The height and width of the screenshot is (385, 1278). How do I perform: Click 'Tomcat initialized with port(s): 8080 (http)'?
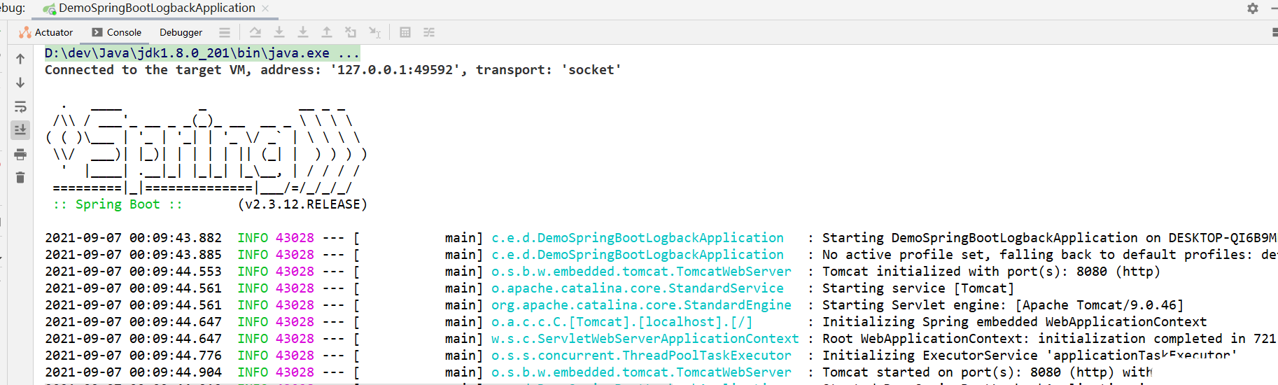tap(991, 272)
